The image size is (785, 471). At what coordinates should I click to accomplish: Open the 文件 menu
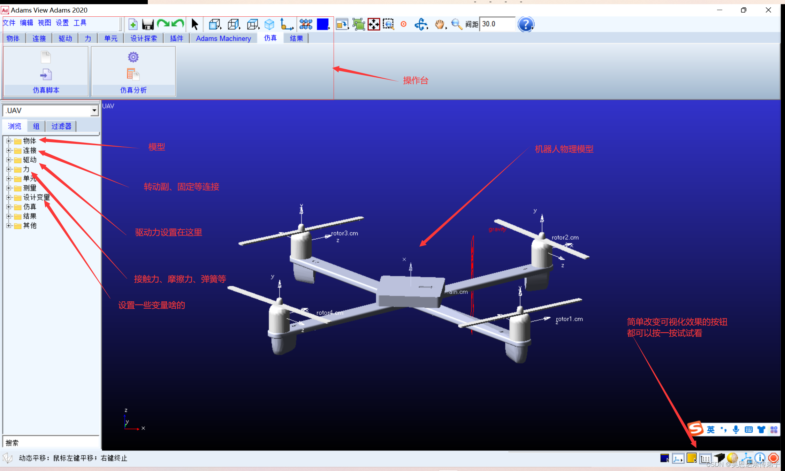[x=9, y=23]
